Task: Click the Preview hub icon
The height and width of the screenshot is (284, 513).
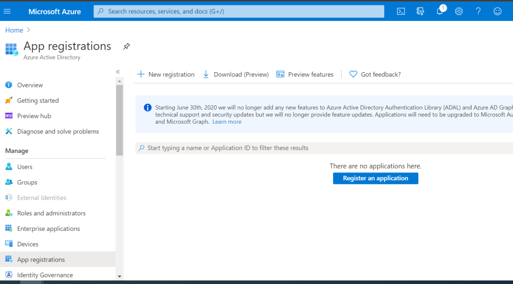Action: click(x=9, y=116)
